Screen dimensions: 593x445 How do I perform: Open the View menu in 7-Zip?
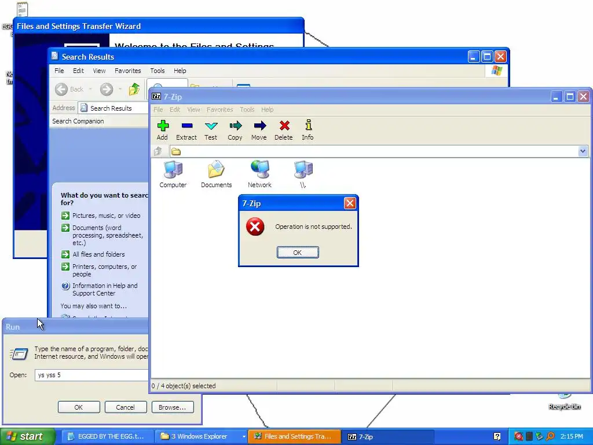click(x=193, y=110)
